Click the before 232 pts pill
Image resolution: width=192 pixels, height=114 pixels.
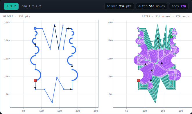pos(119,6)
